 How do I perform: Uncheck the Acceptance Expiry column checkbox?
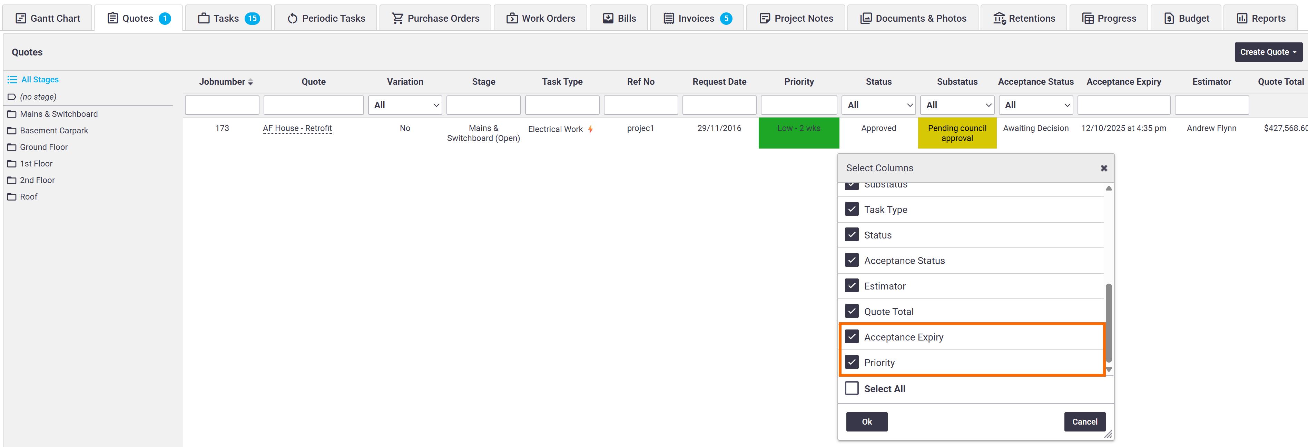click(x=852, y=336)
